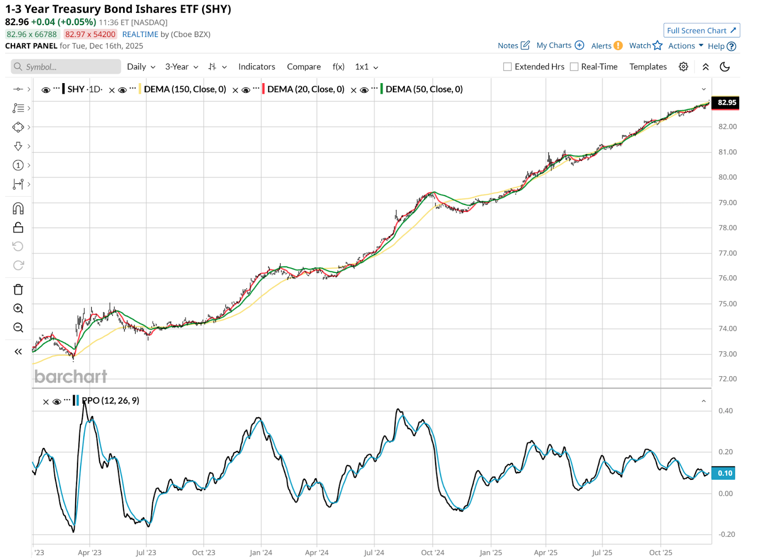Open more options for DEMA 50
This screenshot has width=761, height=558.
coord(375,88)
